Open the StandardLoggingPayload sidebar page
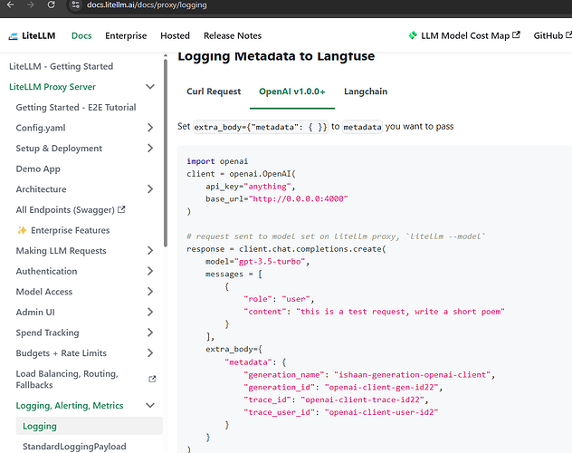Screen dimensions: 572x453 74,446
